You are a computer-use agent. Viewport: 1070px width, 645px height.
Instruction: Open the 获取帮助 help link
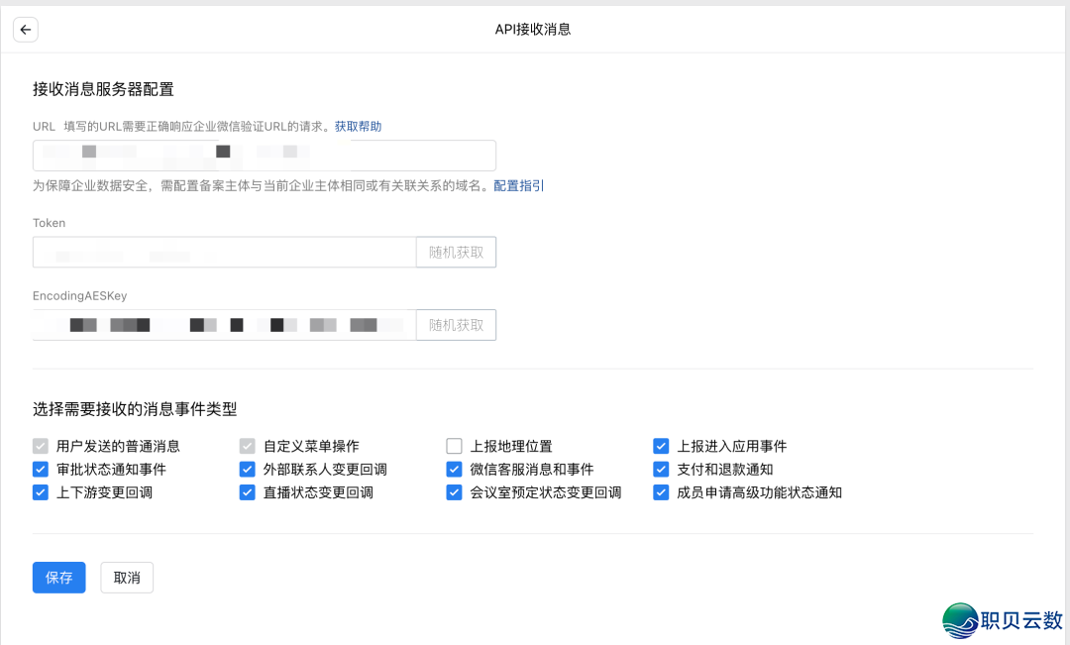click(358, 127)
